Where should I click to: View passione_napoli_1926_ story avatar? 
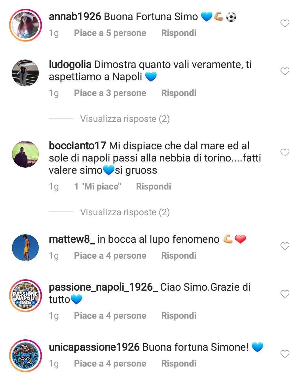(x=25, y=296)
